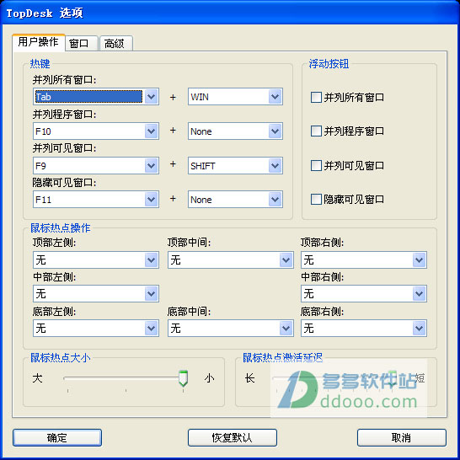Open the None modifier dropdown for 隐藏可见窗口
The width and height of the screenshot is (460, 460).
tap(235, 200)
